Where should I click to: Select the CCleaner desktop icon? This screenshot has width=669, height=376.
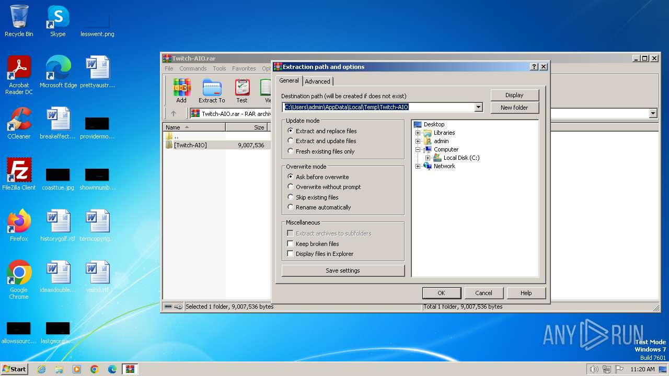point(19,123)
